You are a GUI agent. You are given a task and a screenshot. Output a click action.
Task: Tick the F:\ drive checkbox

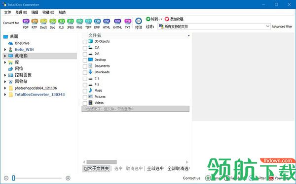click(85, 85)
